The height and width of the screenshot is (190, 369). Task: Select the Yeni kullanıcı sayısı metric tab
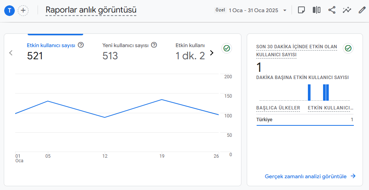129,51
